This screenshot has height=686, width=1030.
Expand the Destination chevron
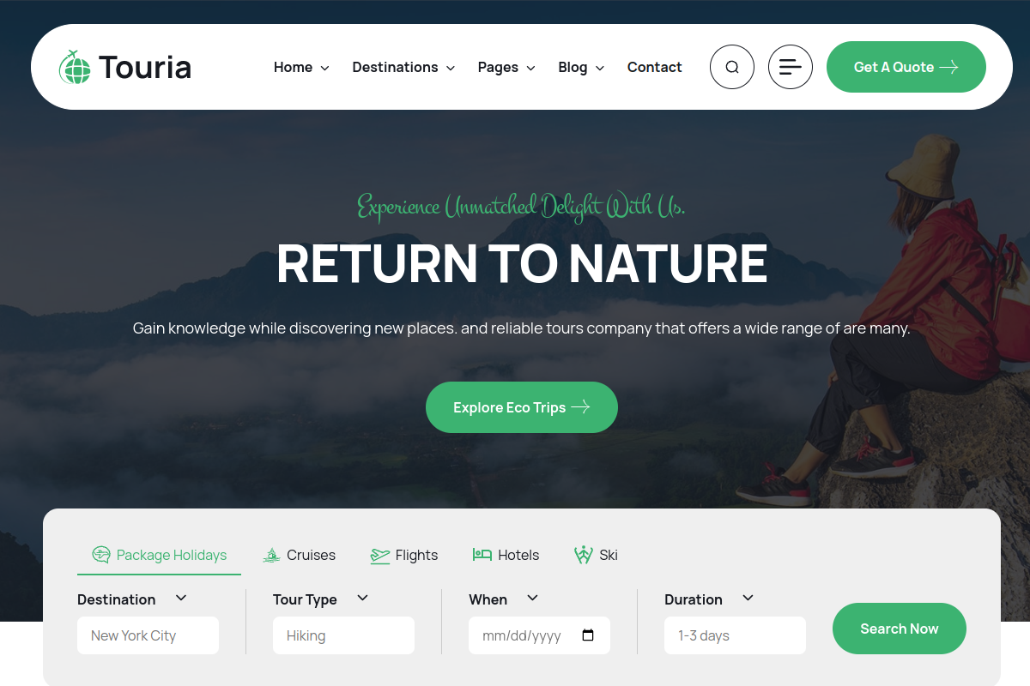pos(181,598)
